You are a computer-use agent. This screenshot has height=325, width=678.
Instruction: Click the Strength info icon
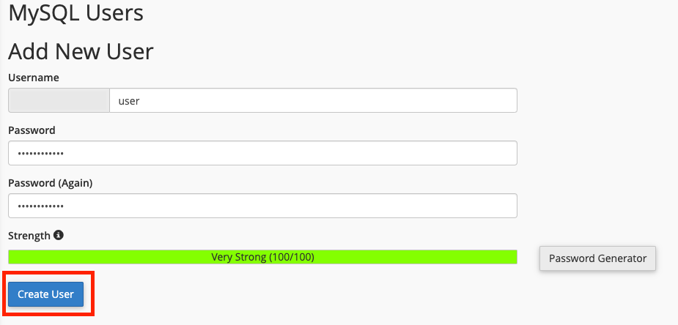point(59,235)
